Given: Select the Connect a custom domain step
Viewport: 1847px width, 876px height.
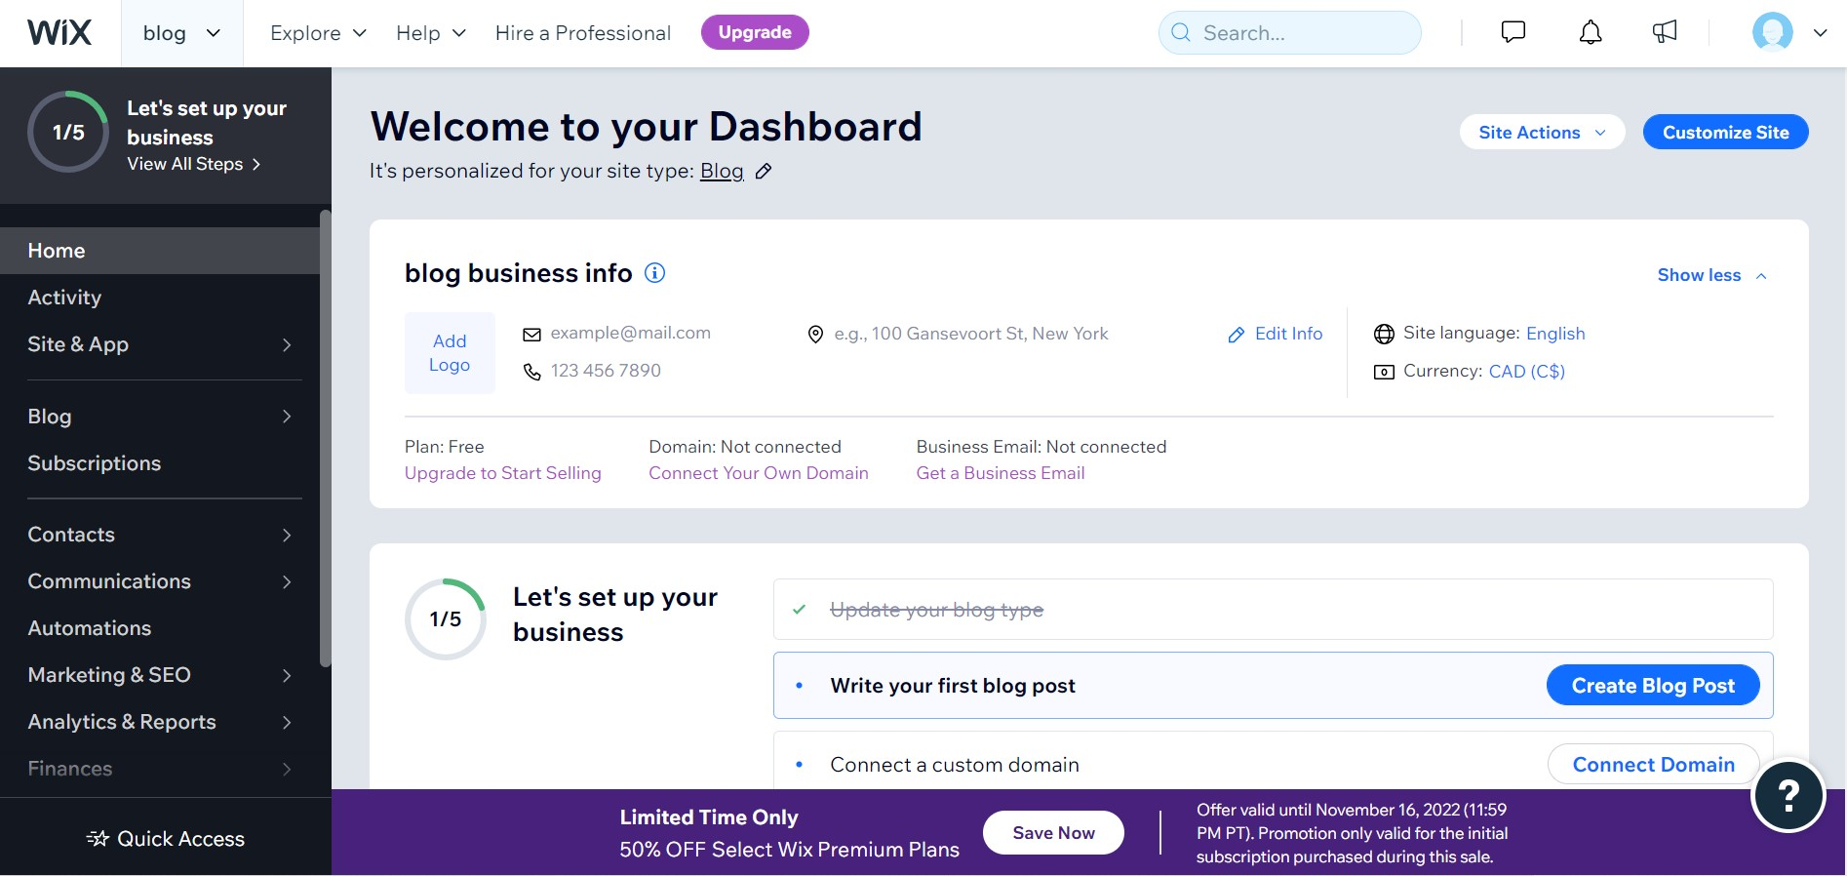Looking at the screenshot, I should tap(1273, 761).
